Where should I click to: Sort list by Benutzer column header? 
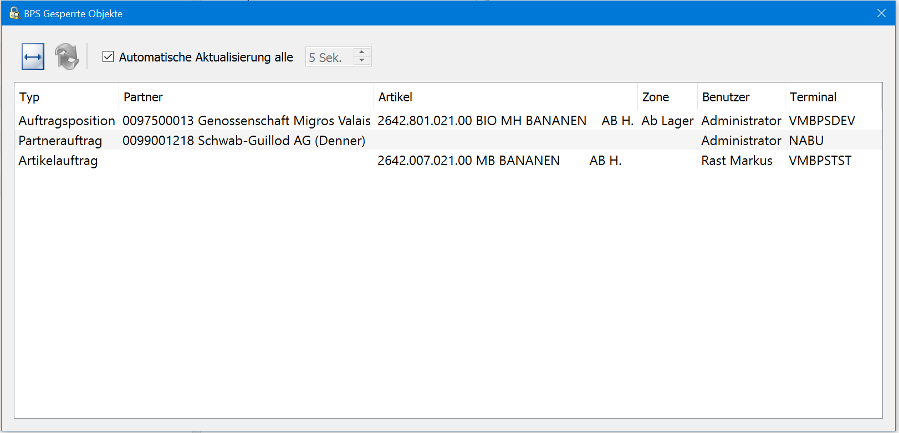coord(726,97)
